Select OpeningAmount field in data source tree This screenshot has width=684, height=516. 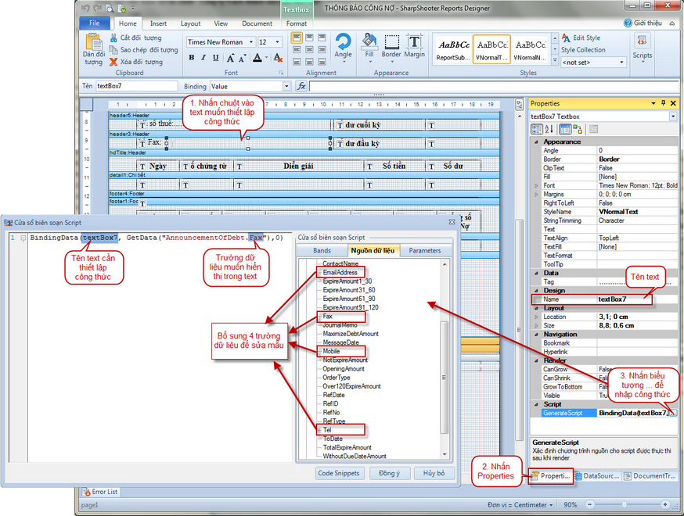[344, 369]
